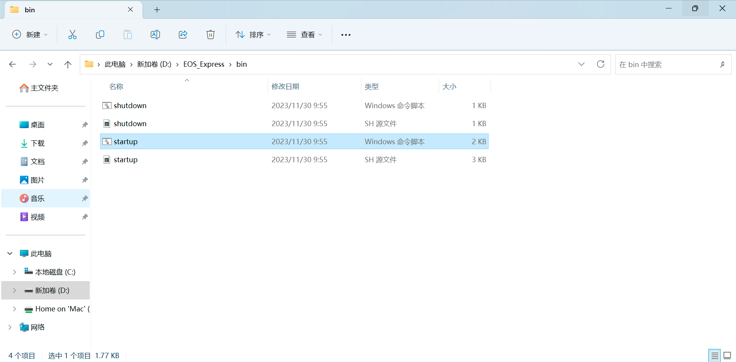Expand the 本地磁盘 (C:) drive
The height and width of the screenshot is (362, 736).
pyautogui.click(x=14, y=272)
